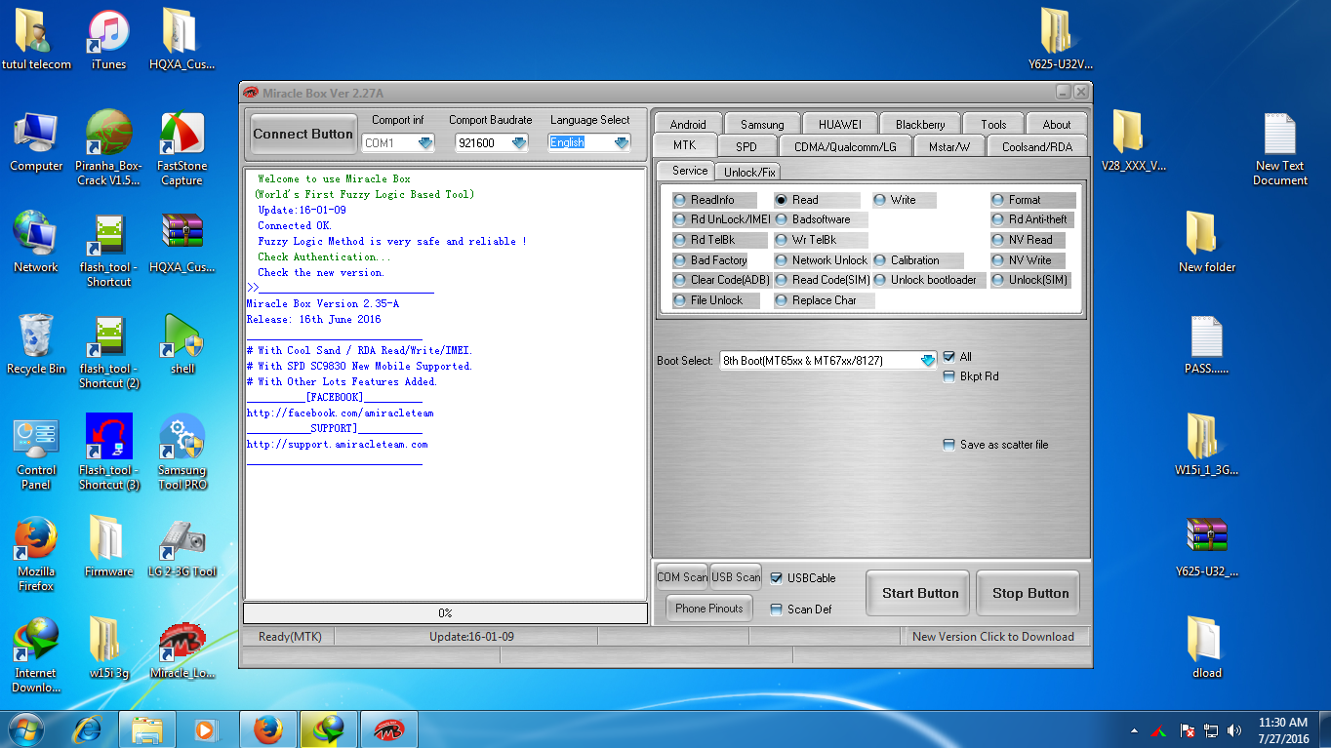Open the Network desktop icon
The height and width of the screenshot is (748, 1331).
[x=36, y=242]
